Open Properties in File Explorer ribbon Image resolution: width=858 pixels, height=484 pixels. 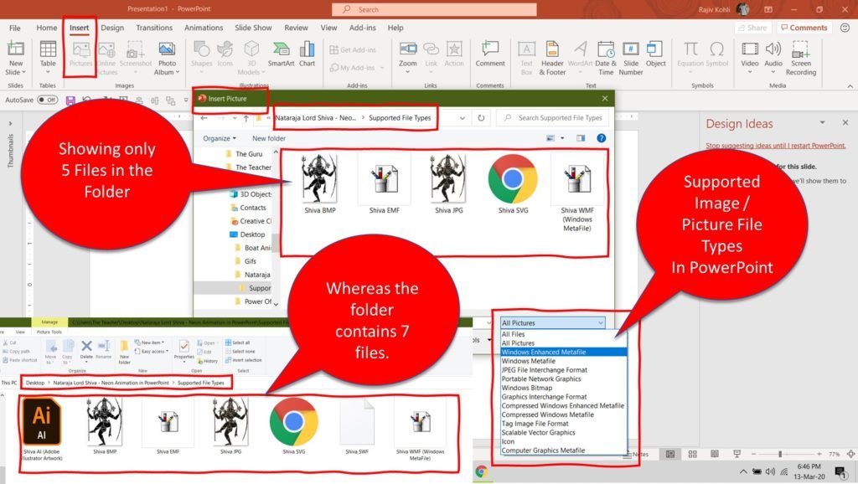pos(183,350)
